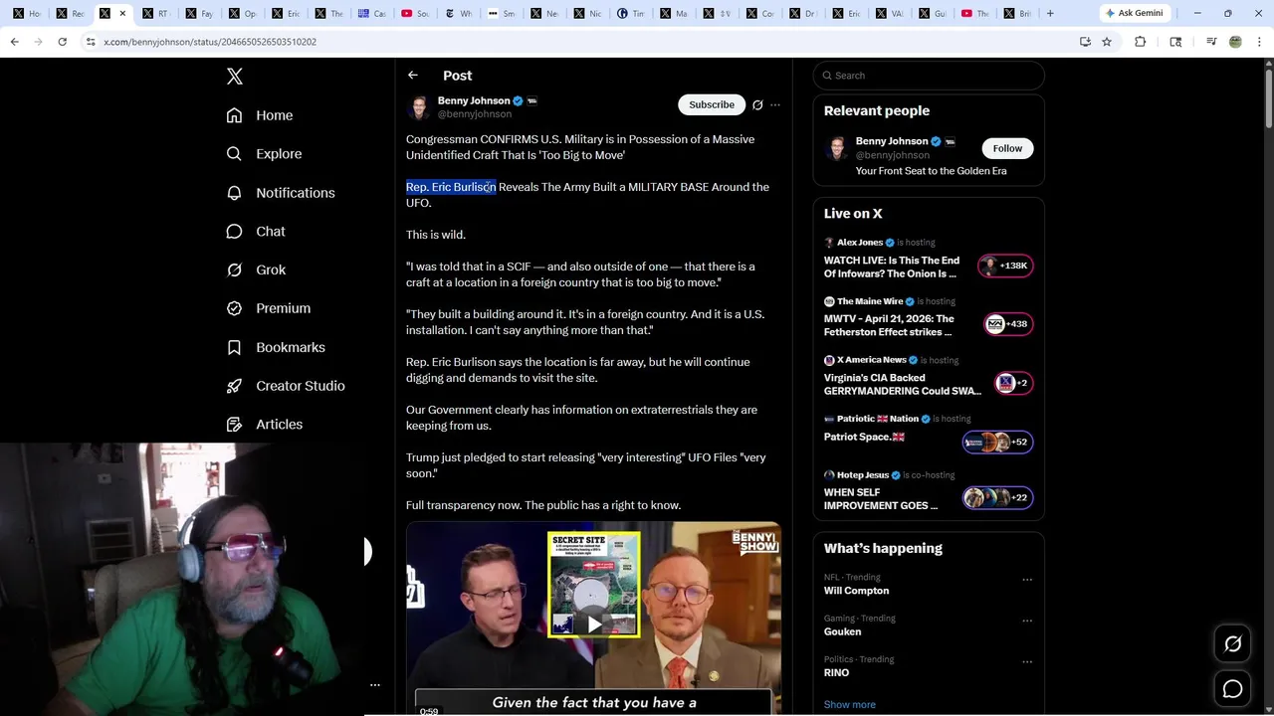Open options for Gouken trend

pyautogui.click(x=1027, y=621)
